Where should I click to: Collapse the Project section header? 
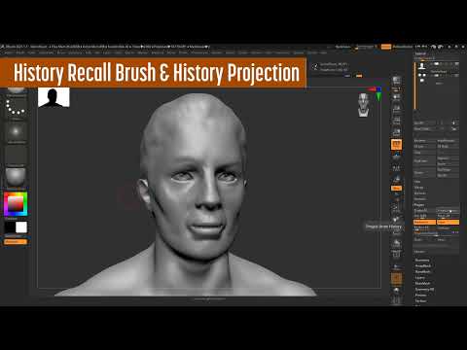point(419,205)
